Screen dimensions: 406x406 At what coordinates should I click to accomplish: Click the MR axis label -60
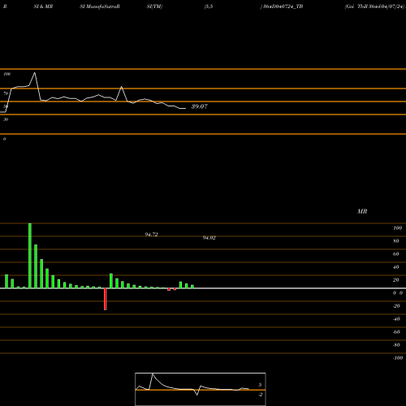(x=396, y=332)
